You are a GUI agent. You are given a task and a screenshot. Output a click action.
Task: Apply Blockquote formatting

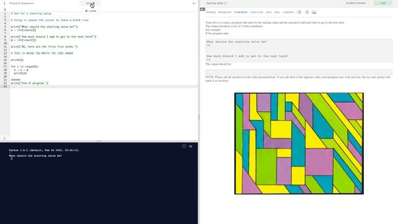point(225,12)
